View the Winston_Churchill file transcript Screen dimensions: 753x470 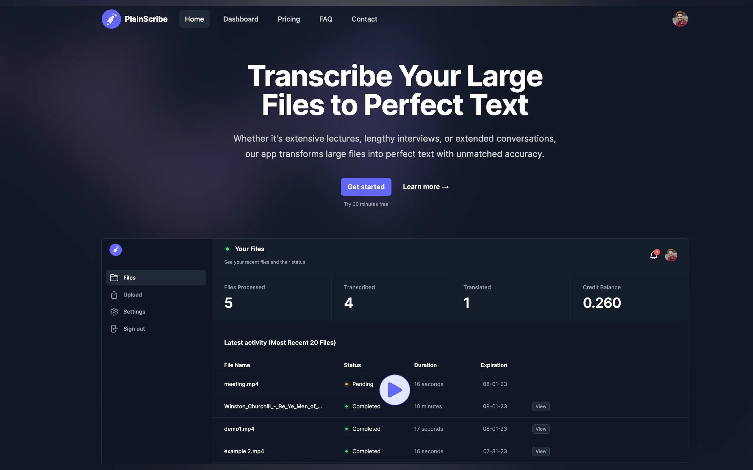(x=541, y=406)
